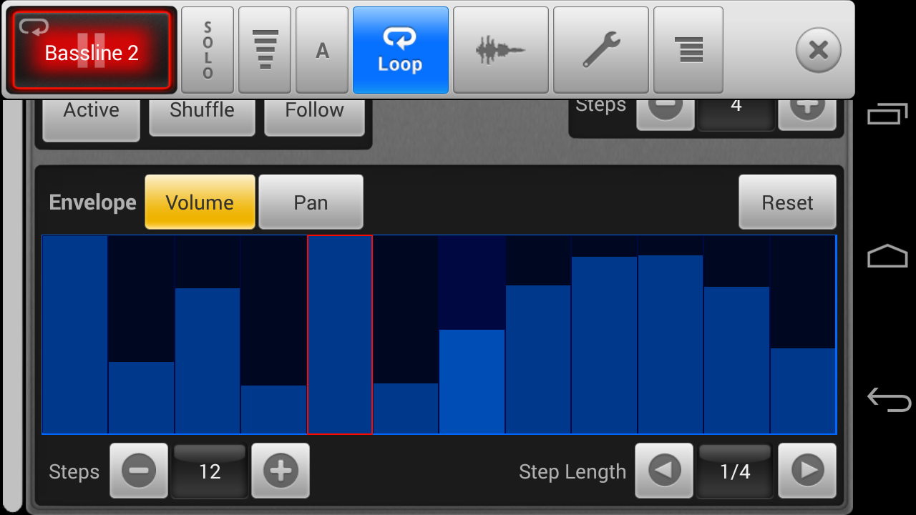Enable the Follow option
The width and height of the screenshot is (916, 515).
[x=314, y=114]
